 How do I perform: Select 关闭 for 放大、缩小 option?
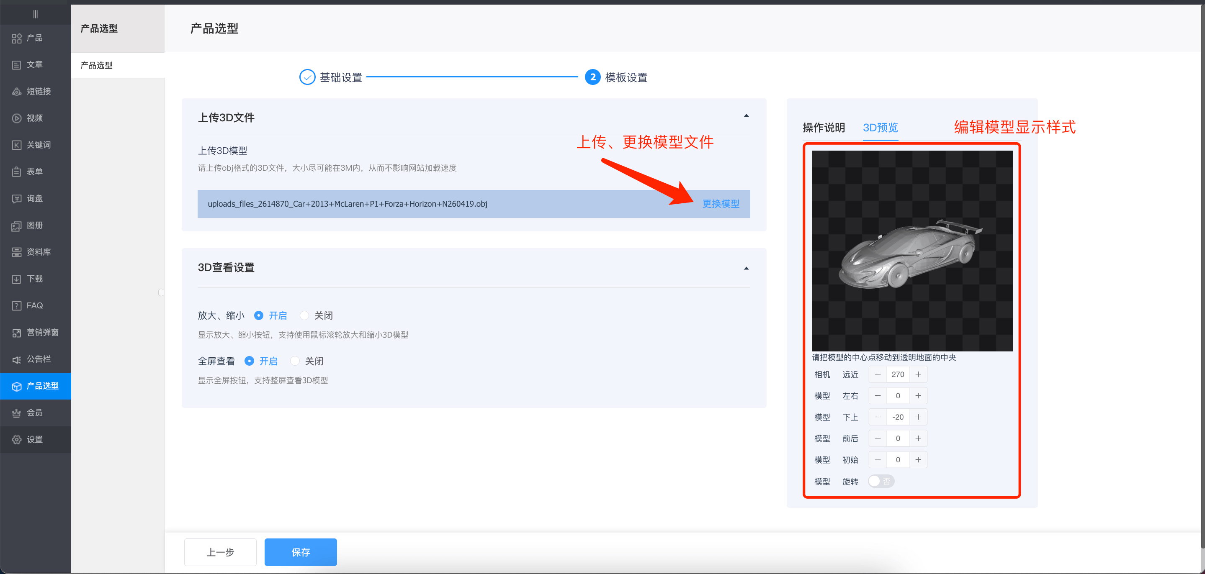(304, 315)
